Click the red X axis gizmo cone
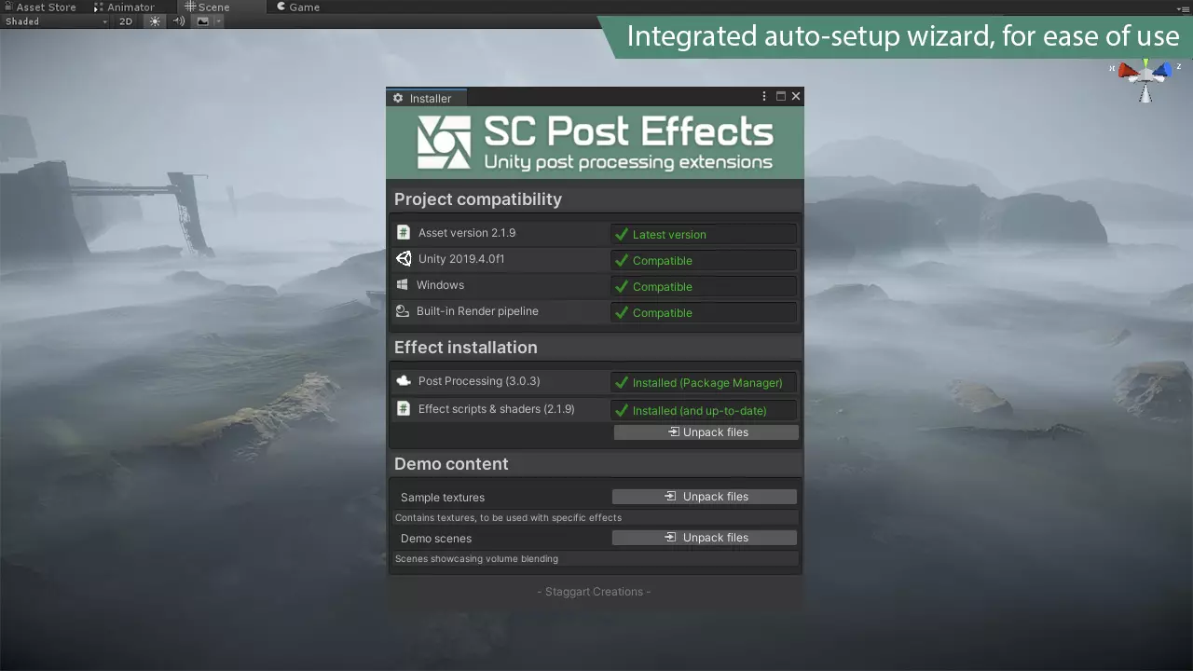This screenshot has height=671, width=1193. click(1128, 71)
